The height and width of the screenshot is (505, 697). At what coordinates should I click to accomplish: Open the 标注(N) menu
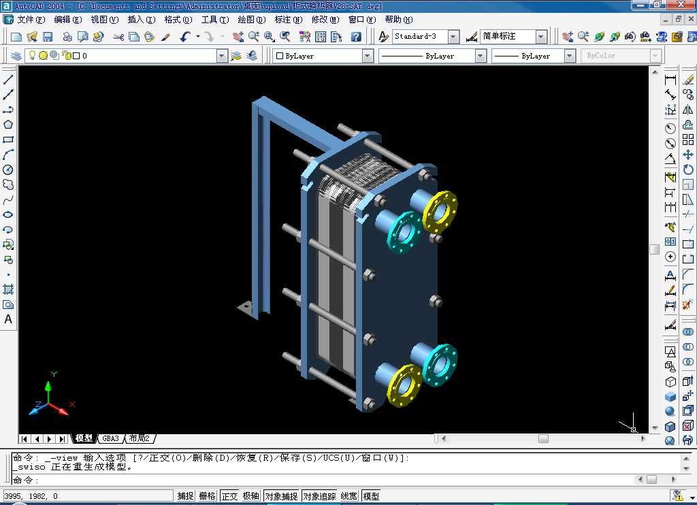coord(289,20)
